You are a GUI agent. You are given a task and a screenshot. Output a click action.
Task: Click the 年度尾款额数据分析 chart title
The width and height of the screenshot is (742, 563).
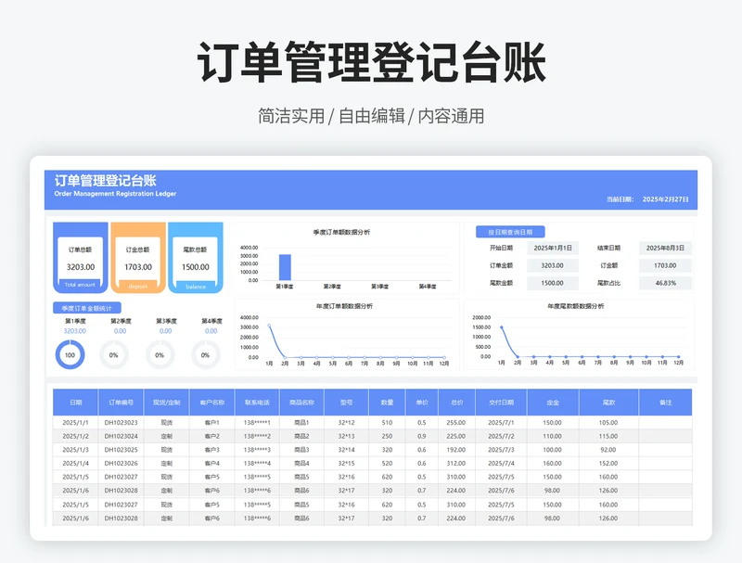576,306
